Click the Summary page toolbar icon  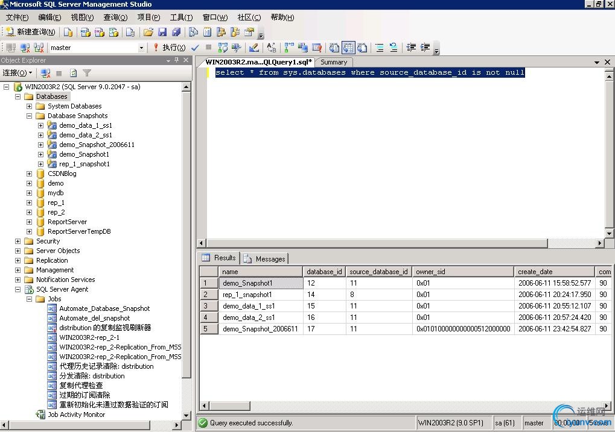[x=207, y=32]
